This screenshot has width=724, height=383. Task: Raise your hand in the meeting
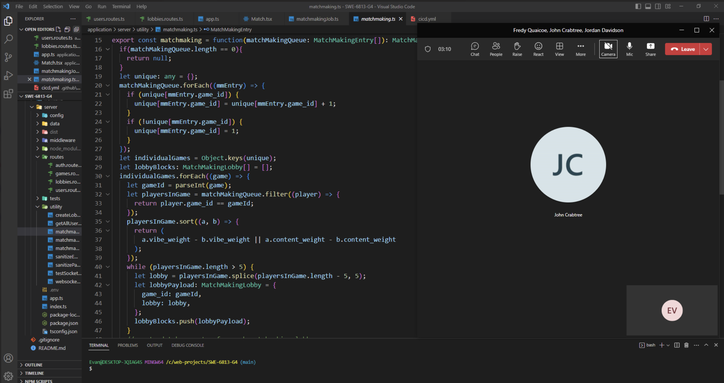click(517, 48)
